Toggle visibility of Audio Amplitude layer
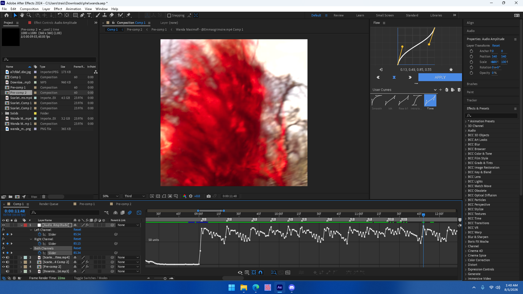The width and height of the screenshot is (523, 294). coord(4,225)
